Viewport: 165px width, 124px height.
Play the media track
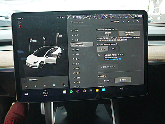point(36,86)
